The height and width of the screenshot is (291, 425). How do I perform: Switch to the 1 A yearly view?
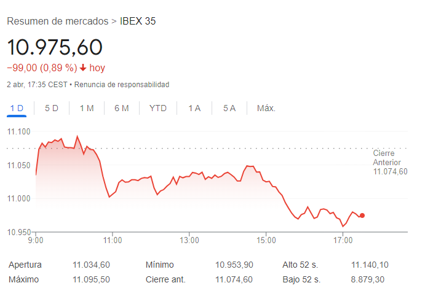click(194, 109)
